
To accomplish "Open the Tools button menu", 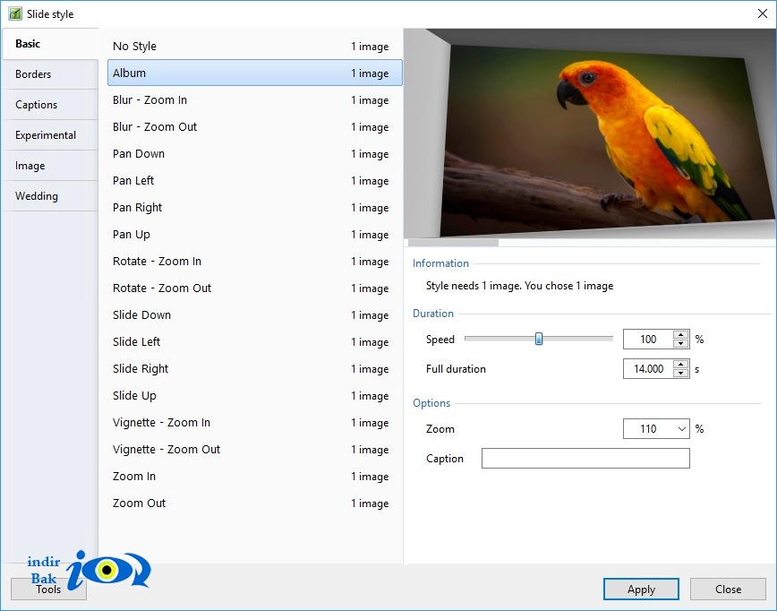I will click(x=48, y=589).
